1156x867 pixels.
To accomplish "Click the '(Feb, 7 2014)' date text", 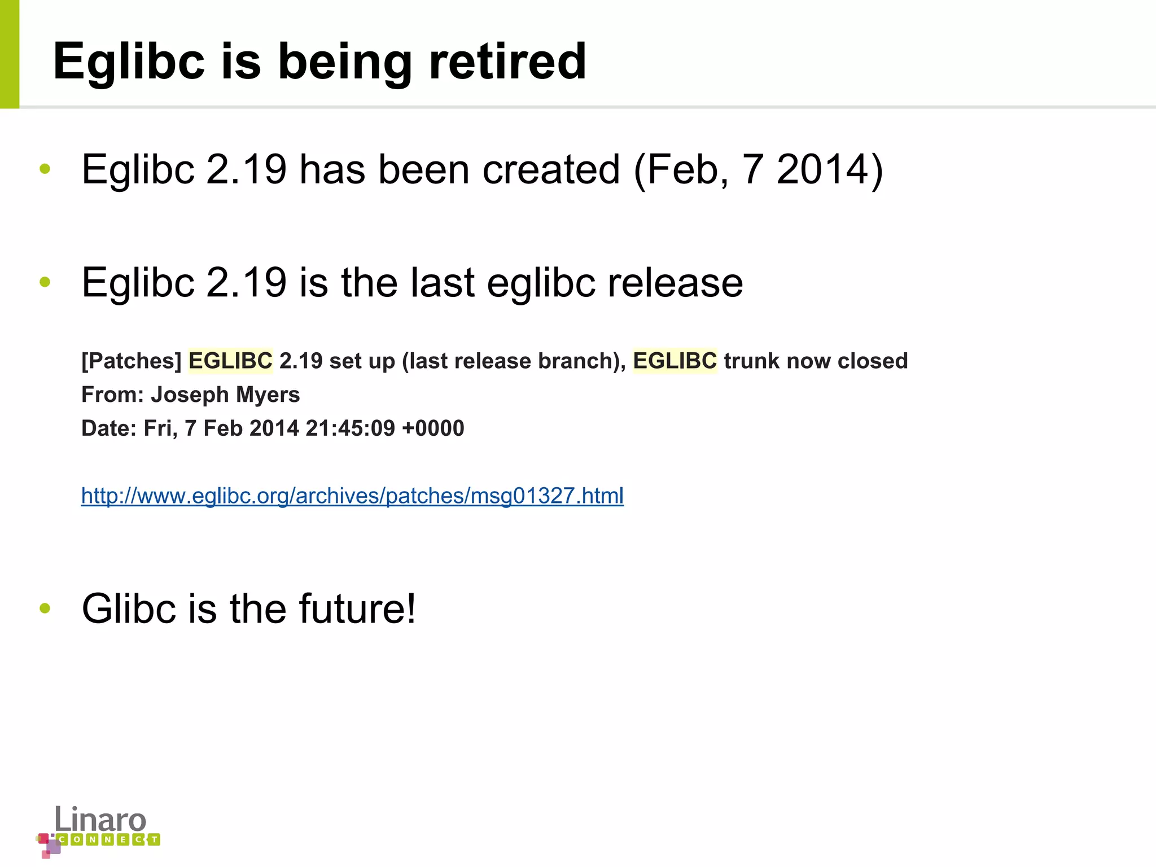I will coord(759,169).
